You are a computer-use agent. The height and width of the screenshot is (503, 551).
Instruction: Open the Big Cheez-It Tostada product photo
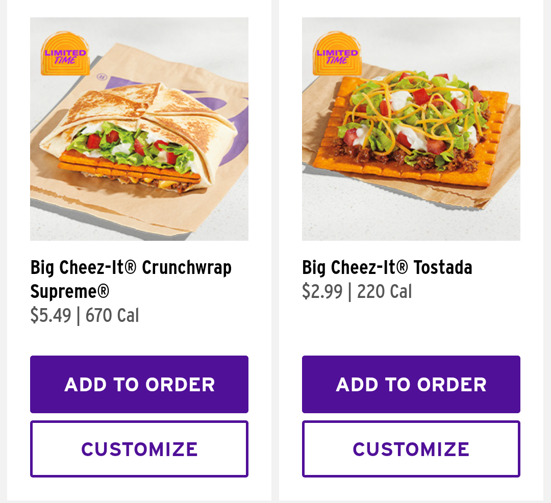(x=411, y=129)
